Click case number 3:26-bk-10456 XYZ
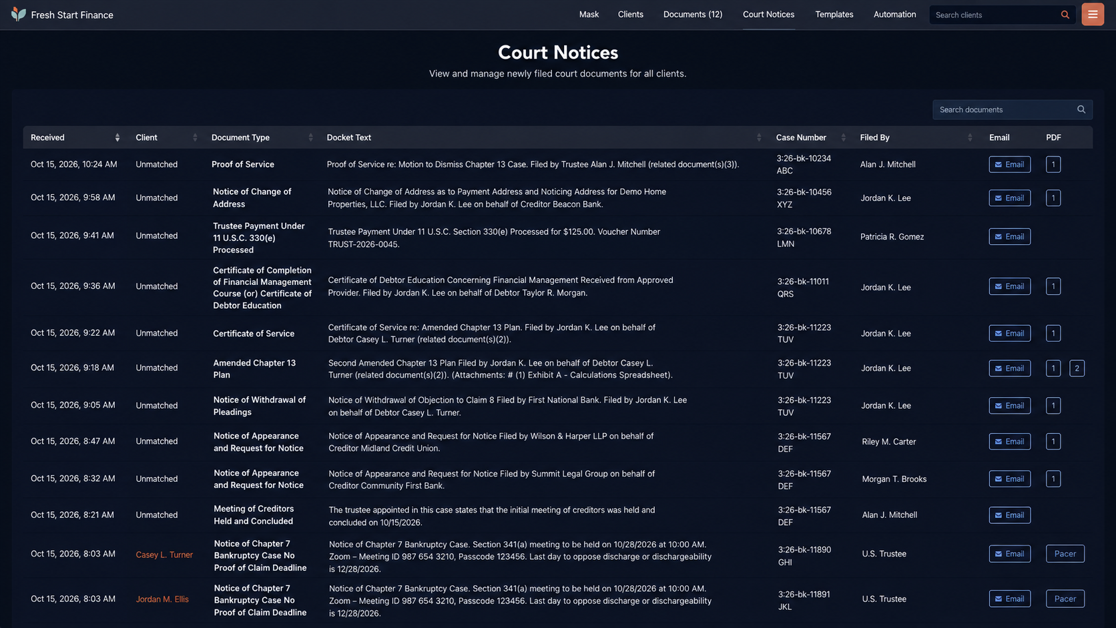This screenshot has height=628, width=1116. click(x=804, y=198)
